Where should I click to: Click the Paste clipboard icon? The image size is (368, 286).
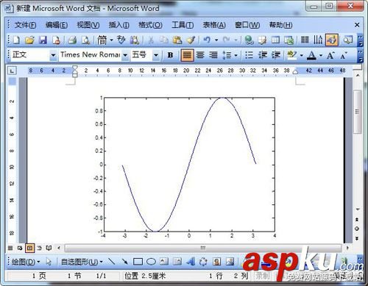177,40
